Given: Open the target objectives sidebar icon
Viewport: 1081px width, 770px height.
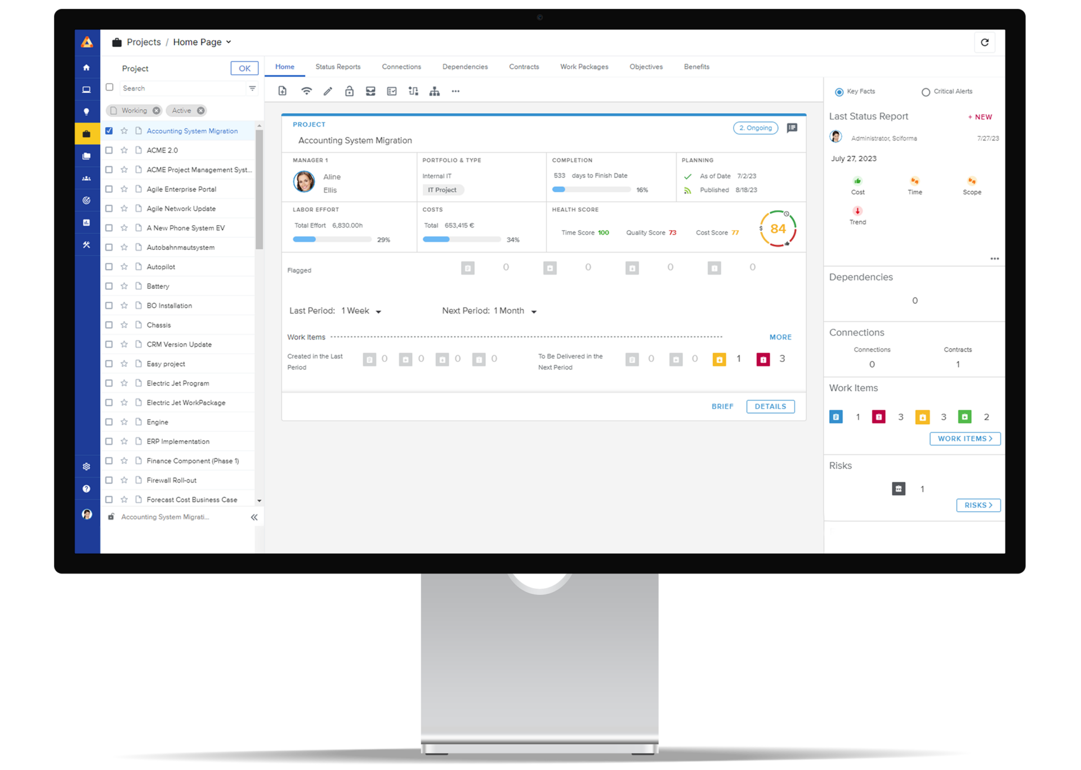Looking at the screenshot, I should pos(86,200).
